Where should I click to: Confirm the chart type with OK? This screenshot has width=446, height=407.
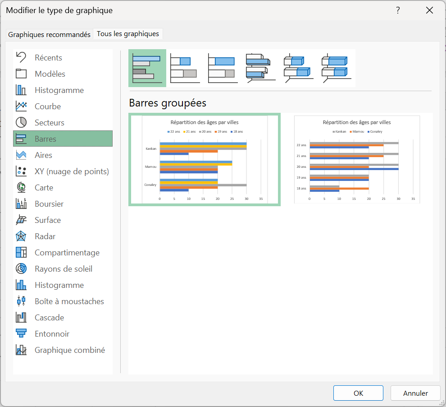click(x=358, y=393)
